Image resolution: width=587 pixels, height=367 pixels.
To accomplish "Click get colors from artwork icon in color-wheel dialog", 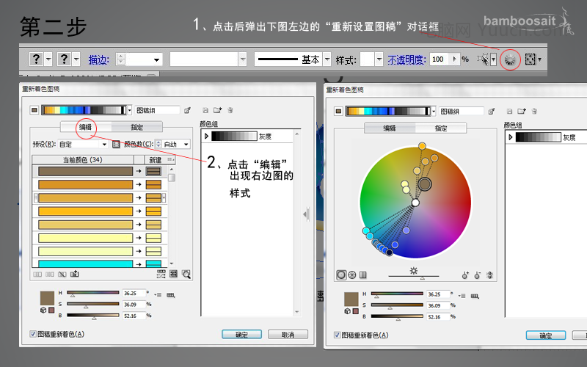I will [492, 112].
